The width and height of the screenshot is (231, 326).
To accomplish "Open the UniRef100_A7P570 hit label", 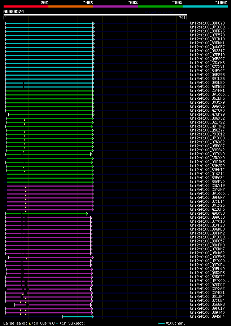I will 207,35.
